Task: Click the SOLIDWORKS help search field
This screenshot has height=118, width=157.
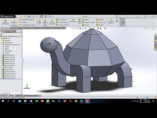Action: pyautogui.click(x=130, y=16)
